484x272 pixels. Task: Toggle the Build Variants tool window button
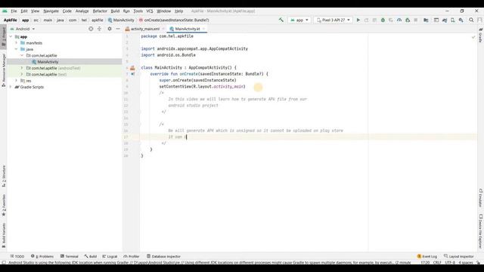point(3,236)
